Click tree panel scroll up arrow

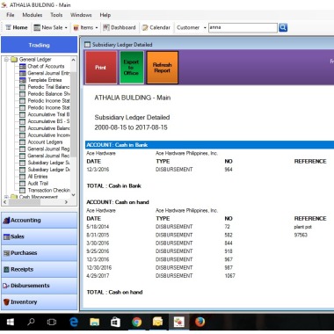tap(73, 60)
